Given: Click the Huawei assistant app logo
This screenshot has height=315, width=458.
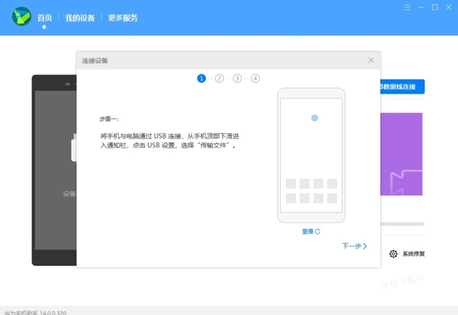Looking at the screenshot, I should pyautogui.click(x=21, y=17).
